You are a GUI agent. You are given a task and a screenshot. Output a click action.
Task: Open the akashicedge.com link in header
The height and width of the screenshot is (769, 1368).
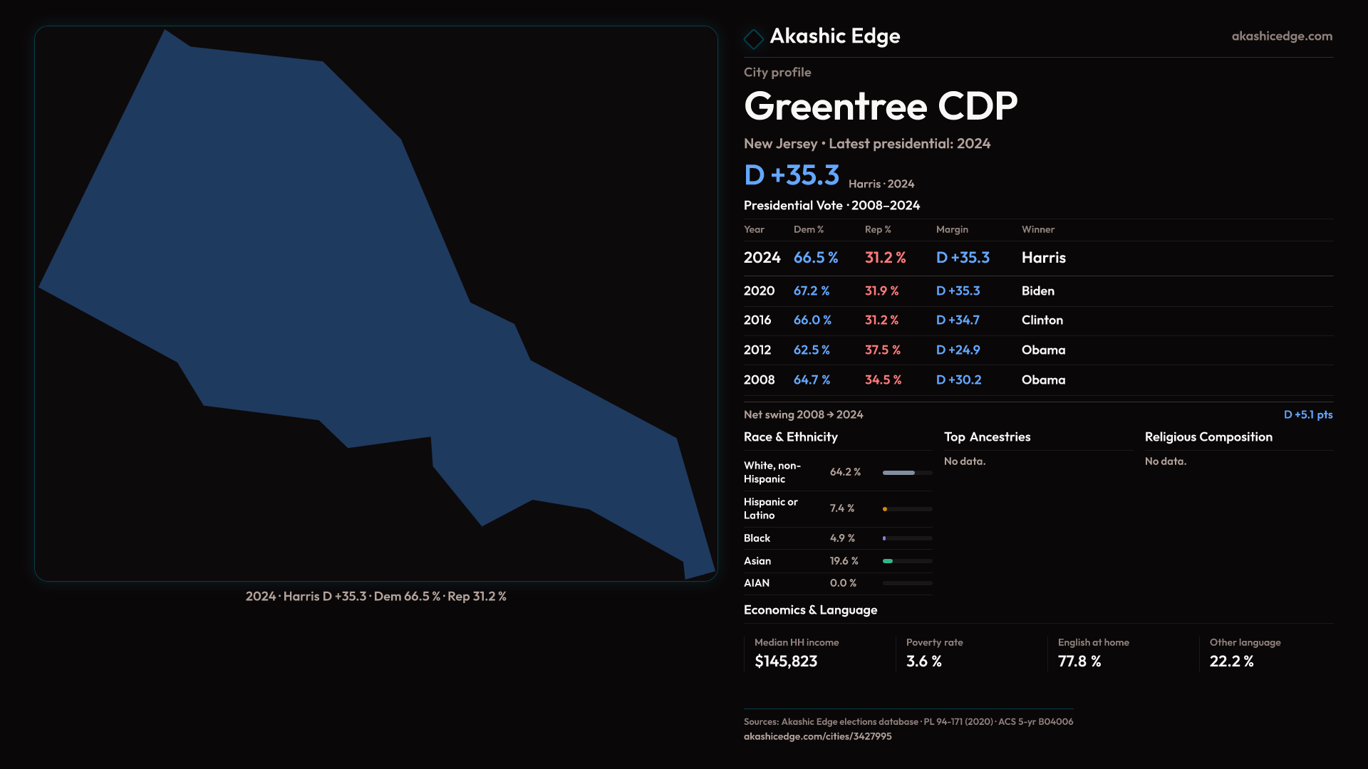[x=1281, y=36]
